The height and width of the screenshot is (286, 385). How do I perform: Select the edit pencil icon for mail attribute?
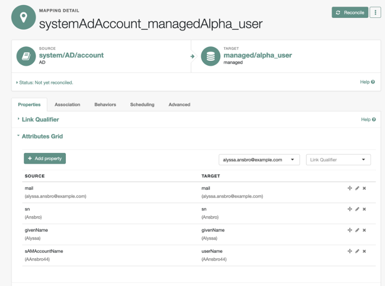(x=357, y=188)
